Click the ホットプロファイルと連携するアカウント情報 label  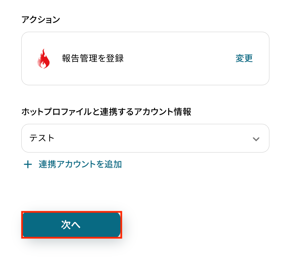(106, 112)
